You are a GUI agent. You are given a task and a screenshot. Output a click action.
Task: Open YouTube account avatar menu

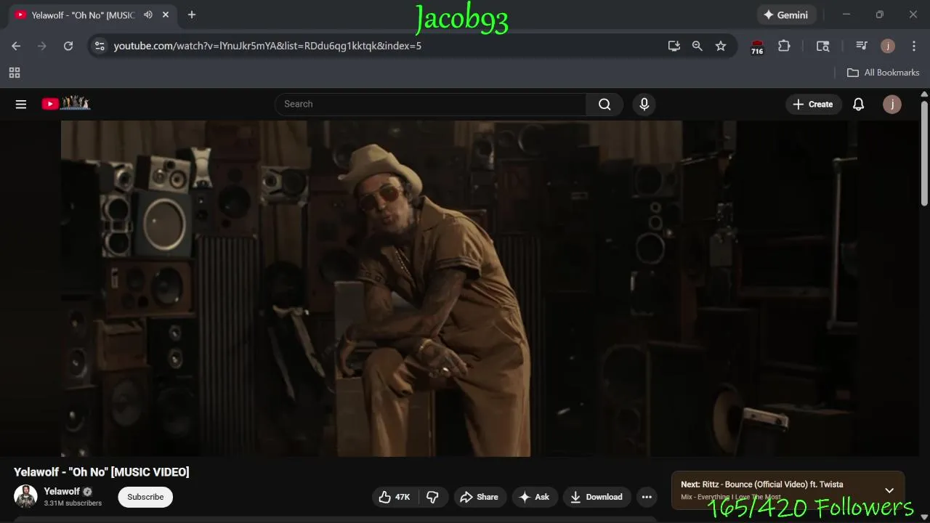(x=892, y=104)
